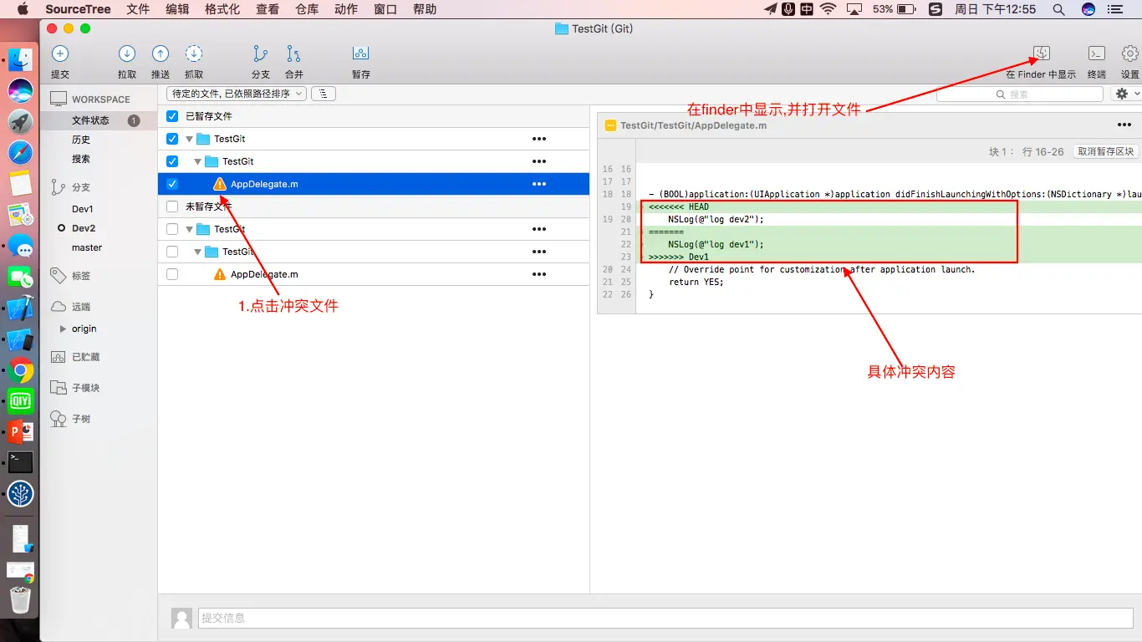Open the ••• menu for unstaged AppDelegate.m
This screenshot has width=1142, height=642.
click(539, 274)
